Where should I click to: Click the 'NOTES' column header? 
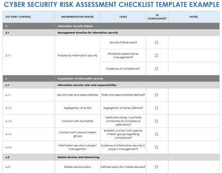(x=194, y=17)
